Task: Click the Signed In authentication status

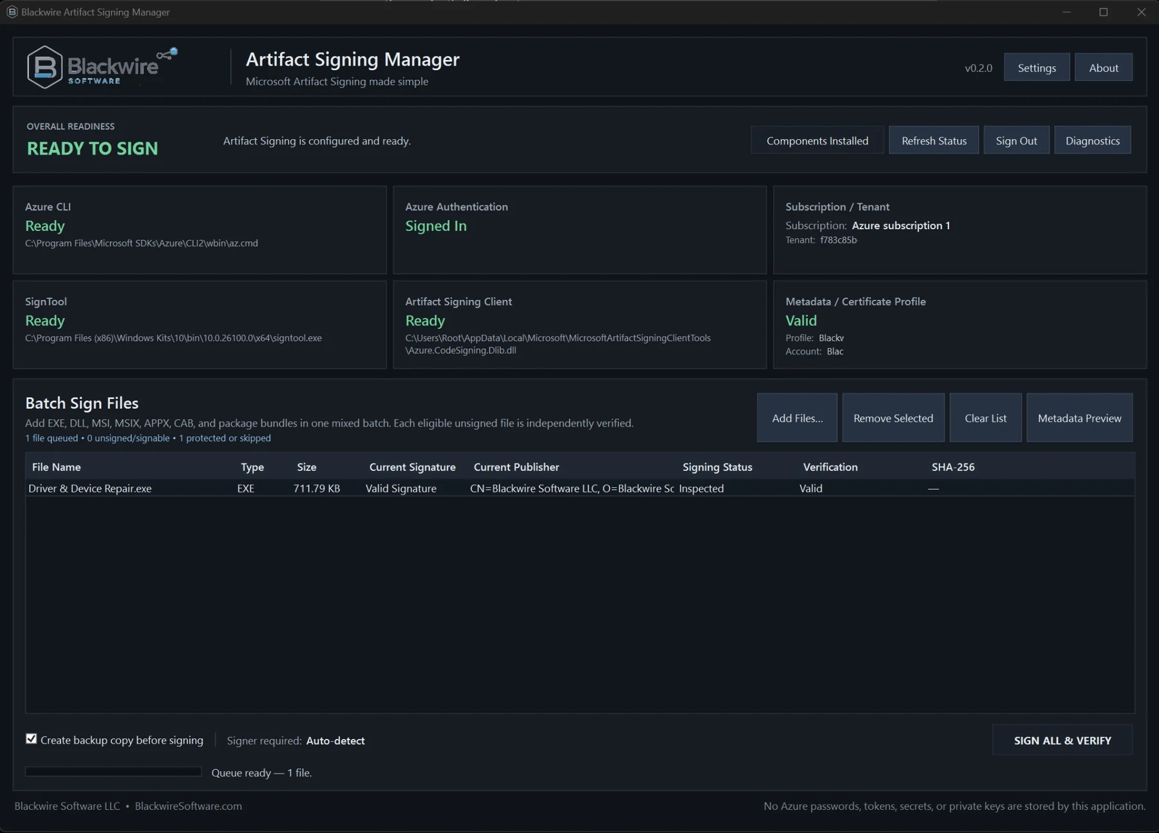Action: coord(436,226)
